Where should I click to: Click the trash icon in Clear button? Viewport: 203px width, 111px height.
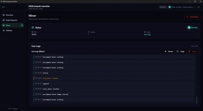click(189, 51)
